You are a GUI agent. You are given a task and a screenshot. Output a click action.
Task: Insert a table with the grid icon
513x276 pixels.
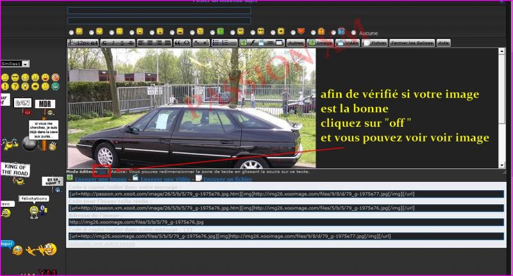280,43
